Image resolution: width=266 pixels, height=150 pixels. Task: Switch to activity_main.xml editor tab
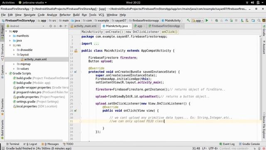[x=85, y=26]
